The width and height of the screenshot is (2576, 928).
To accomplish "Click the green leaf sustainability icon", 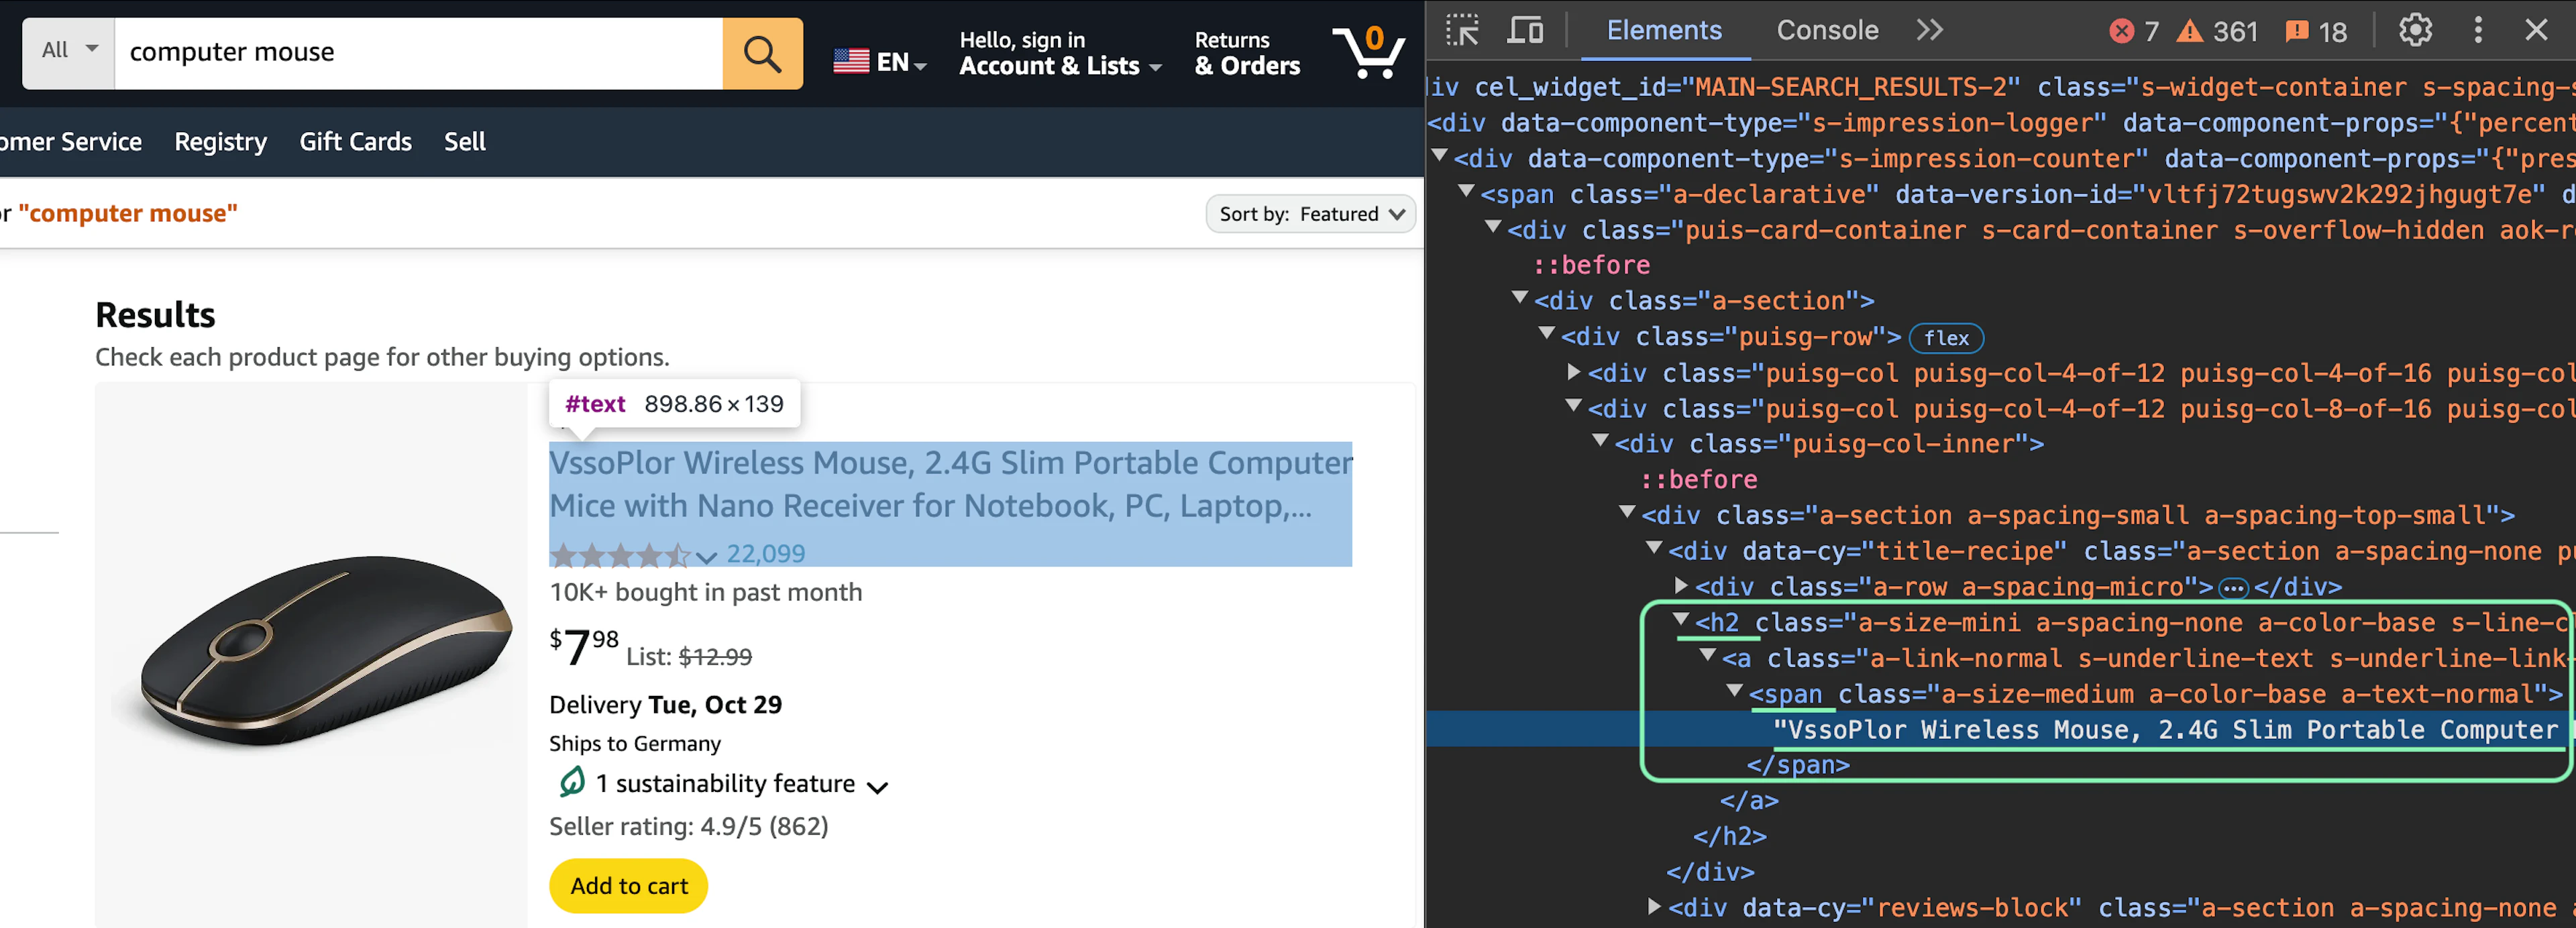I will [x=571, y=782].
